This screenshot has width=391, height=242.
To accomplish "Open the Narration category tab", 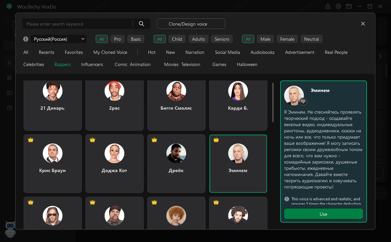I will 195,52.
